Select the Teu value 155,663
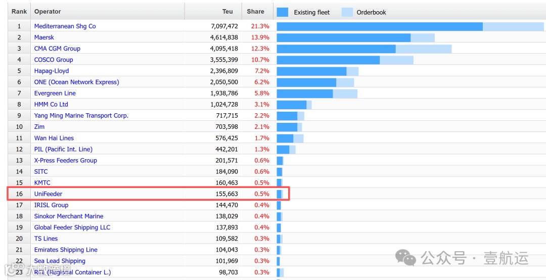 [x=226, y=194]
